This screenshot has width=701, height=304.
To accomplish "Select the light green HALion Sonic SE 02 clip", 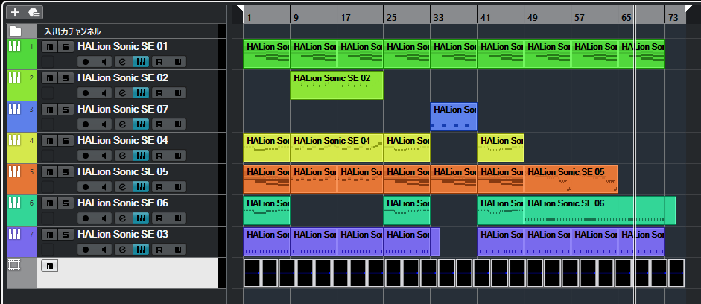I will [337, 85].
